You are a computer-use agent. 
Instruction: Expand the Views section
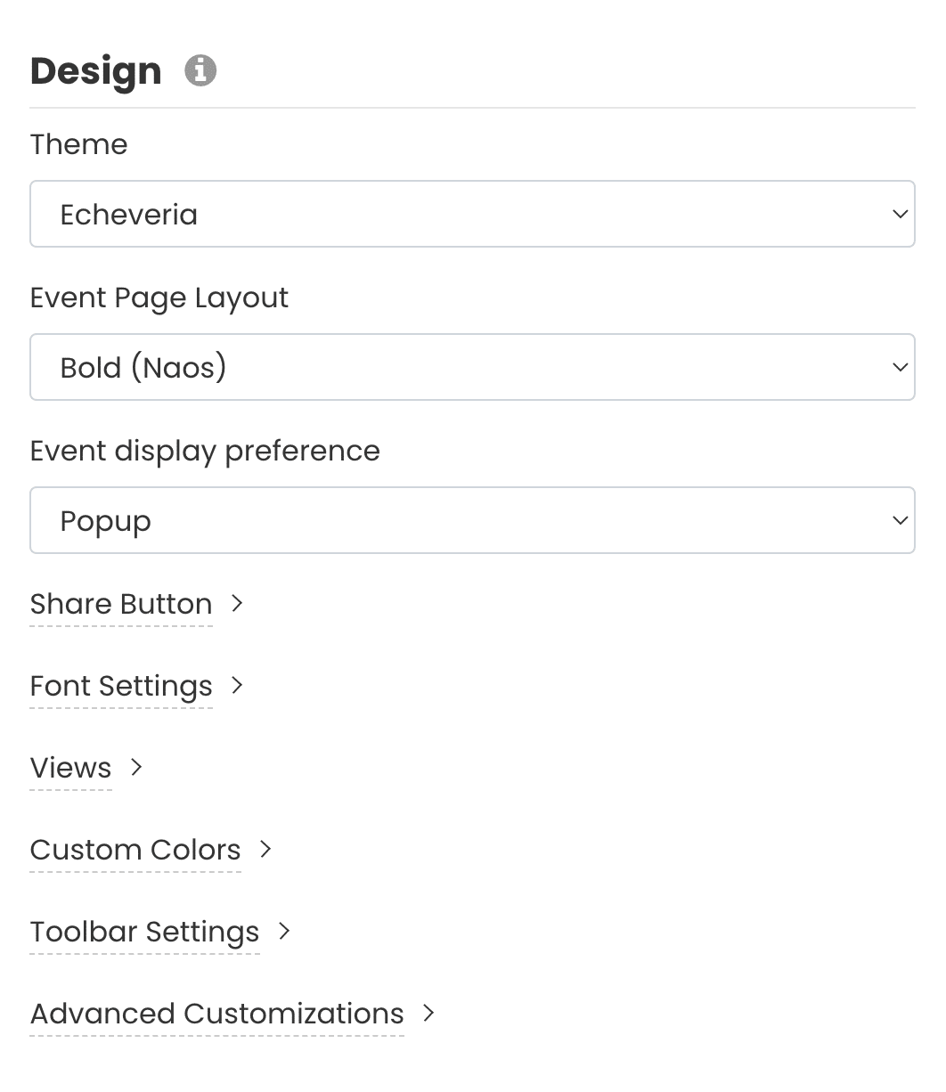coord(69,768)
